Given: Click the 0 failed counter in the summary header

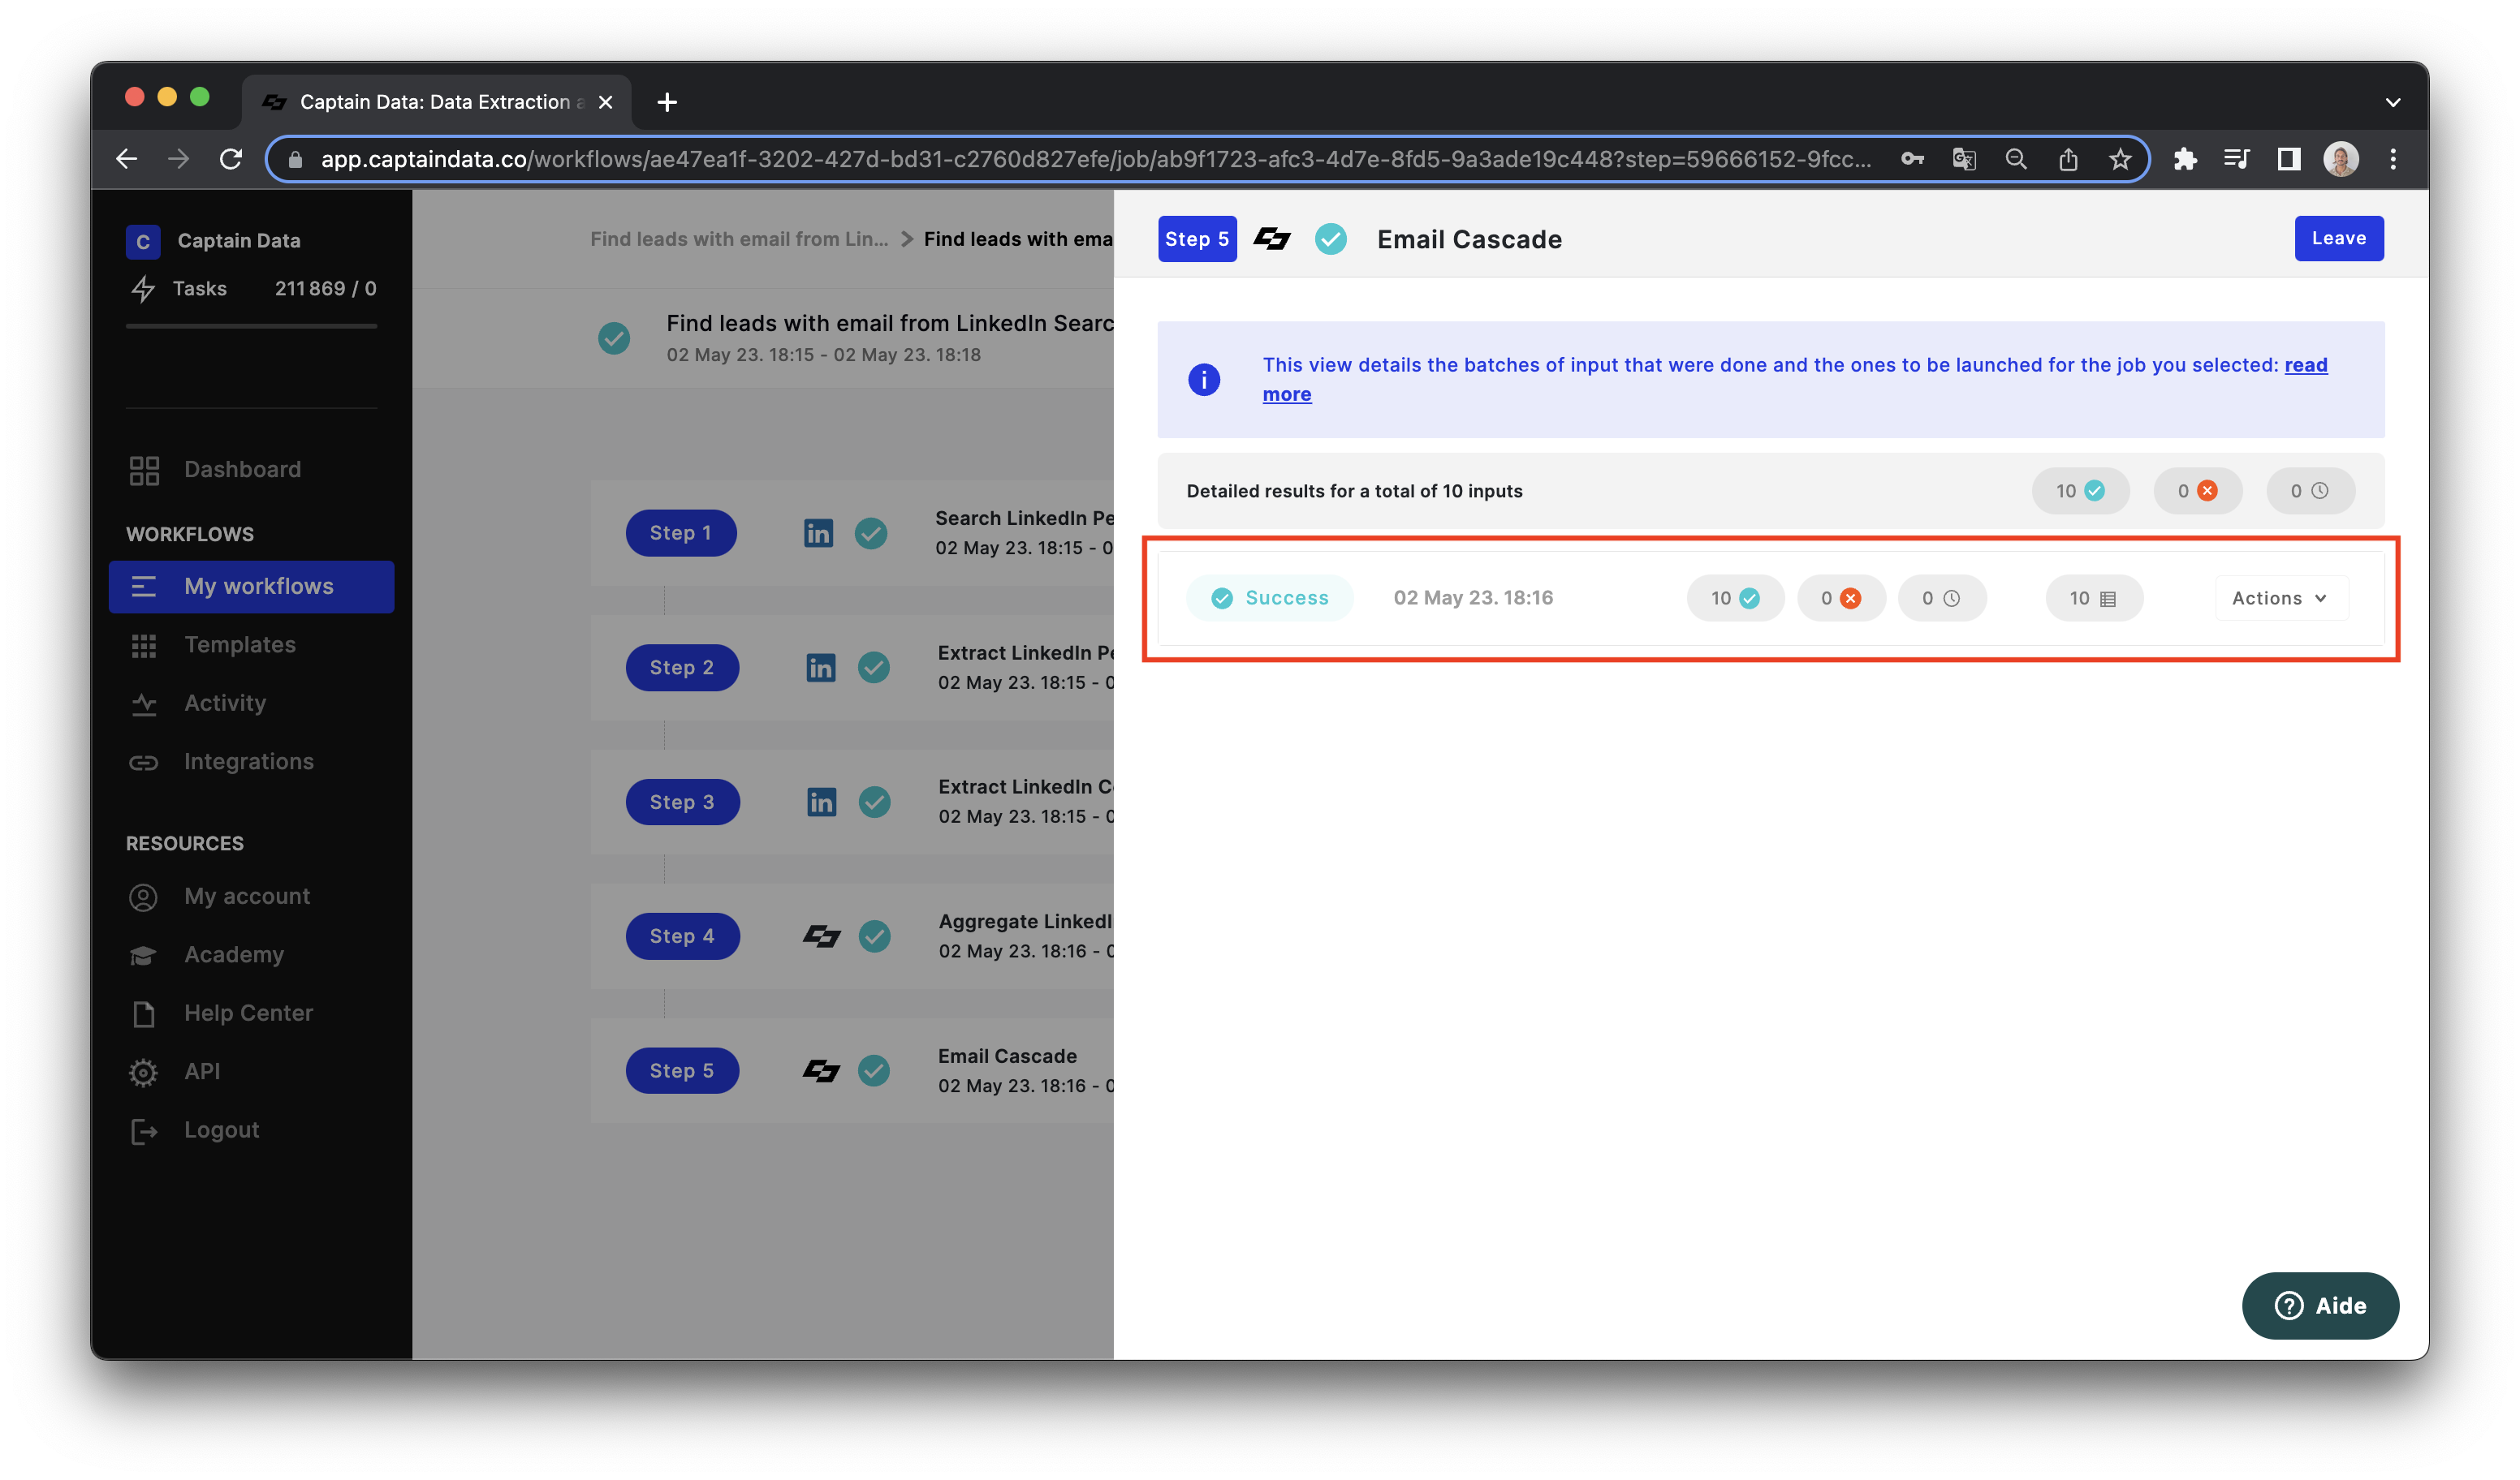Looking at the screenshot, I should tap(2197, 491).
